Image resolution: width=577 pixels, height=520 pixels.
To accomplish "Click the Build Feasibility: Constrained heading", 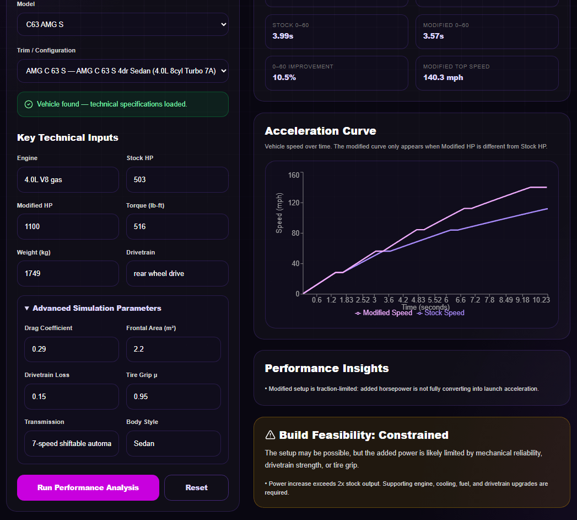I will [x=364, y=435].
